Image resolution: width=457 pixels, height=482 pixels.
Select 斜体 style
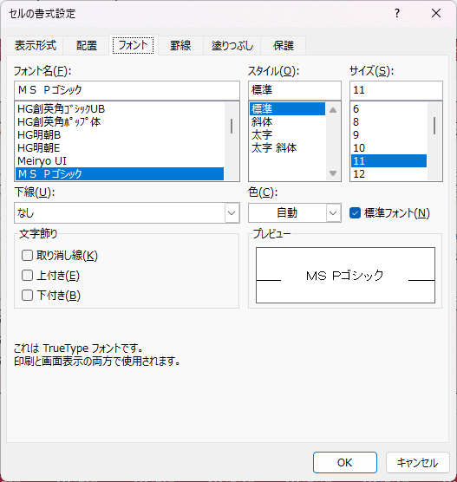[287, 122]
